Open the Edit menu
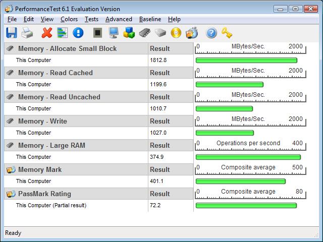Viewport: 323px width, 242px height. [x=29, y=19]
